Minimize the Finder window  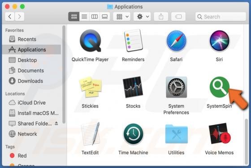pyautogui.click(x=15, y=7)
